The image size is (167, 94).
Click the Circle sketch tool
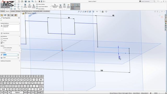15,4
